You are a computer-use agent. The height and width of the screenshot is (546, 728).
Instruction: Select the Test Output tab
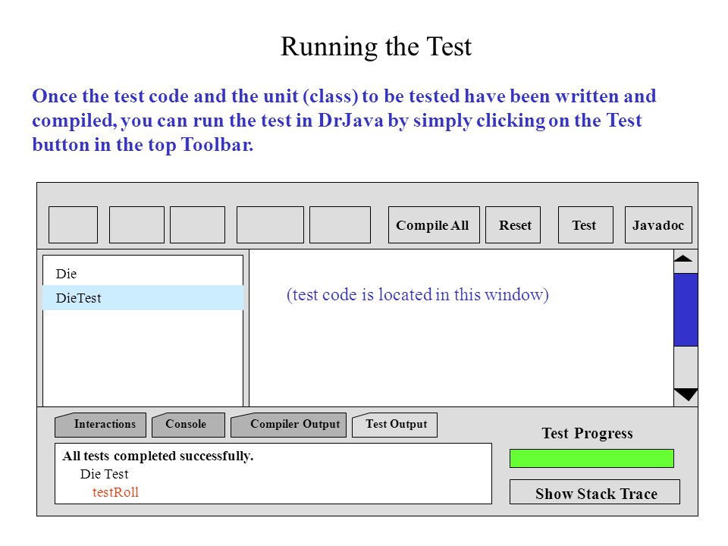[394, 425]
